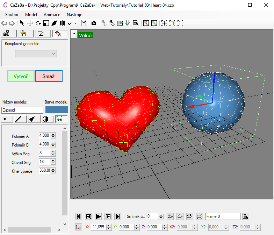Click the add keyframe green plus icon
274x235 pixels.
click(x=170, y=216)
